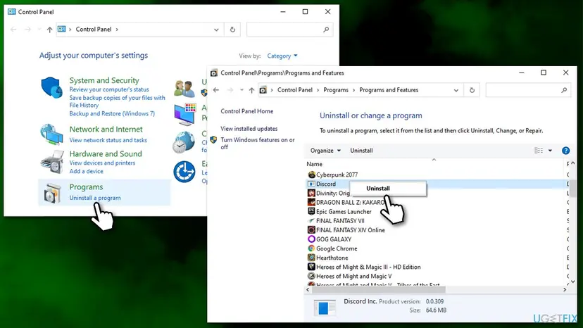Click search magnifier in Programs window
This screenshot has width=583, height=328.
[564, 90]
